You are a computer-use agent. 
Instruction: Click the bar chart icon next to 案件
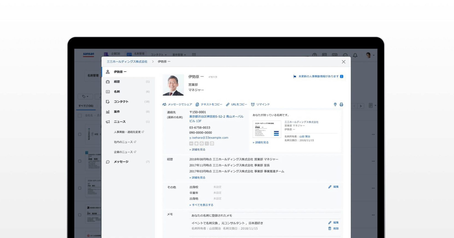coord(108,112)
